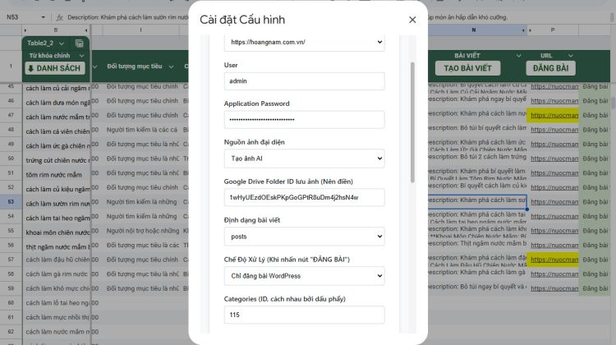Click the Google Drive Folder ID field

coord(304,198)
